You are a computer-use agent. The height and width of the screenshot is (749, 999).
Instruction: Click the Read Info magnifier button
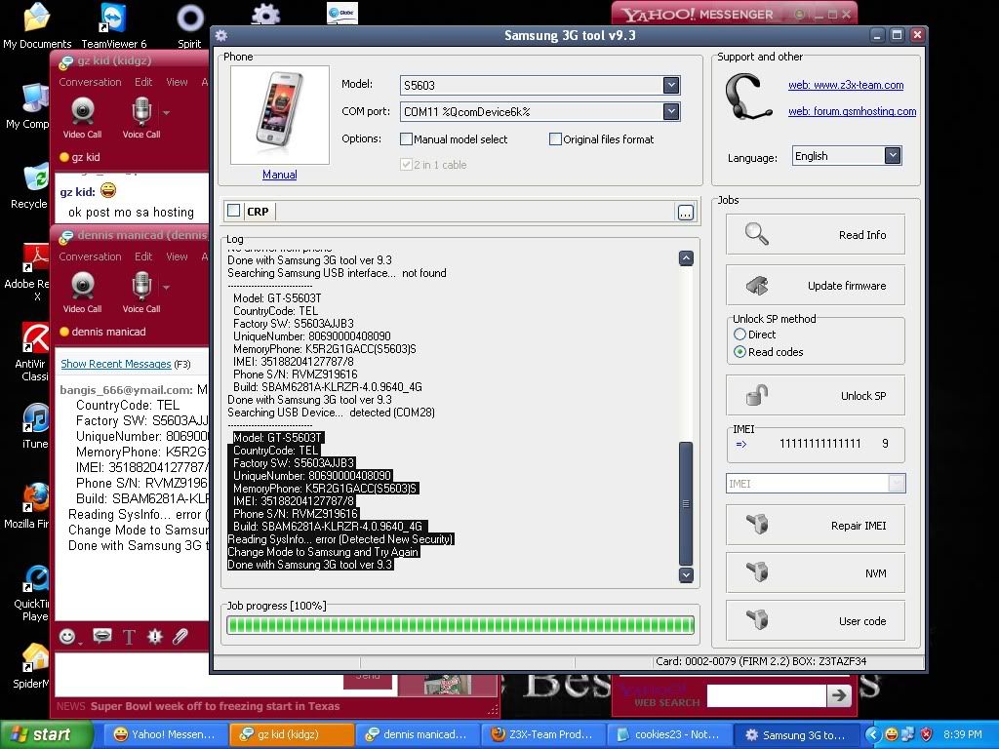(x=815, y=235)
